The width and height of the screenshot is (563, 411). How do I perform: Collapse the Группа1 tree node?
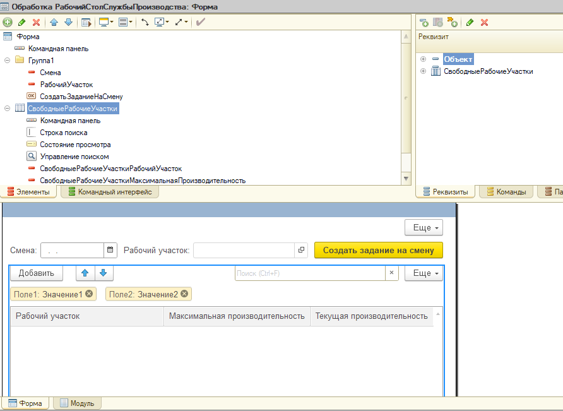coord(8,61)
